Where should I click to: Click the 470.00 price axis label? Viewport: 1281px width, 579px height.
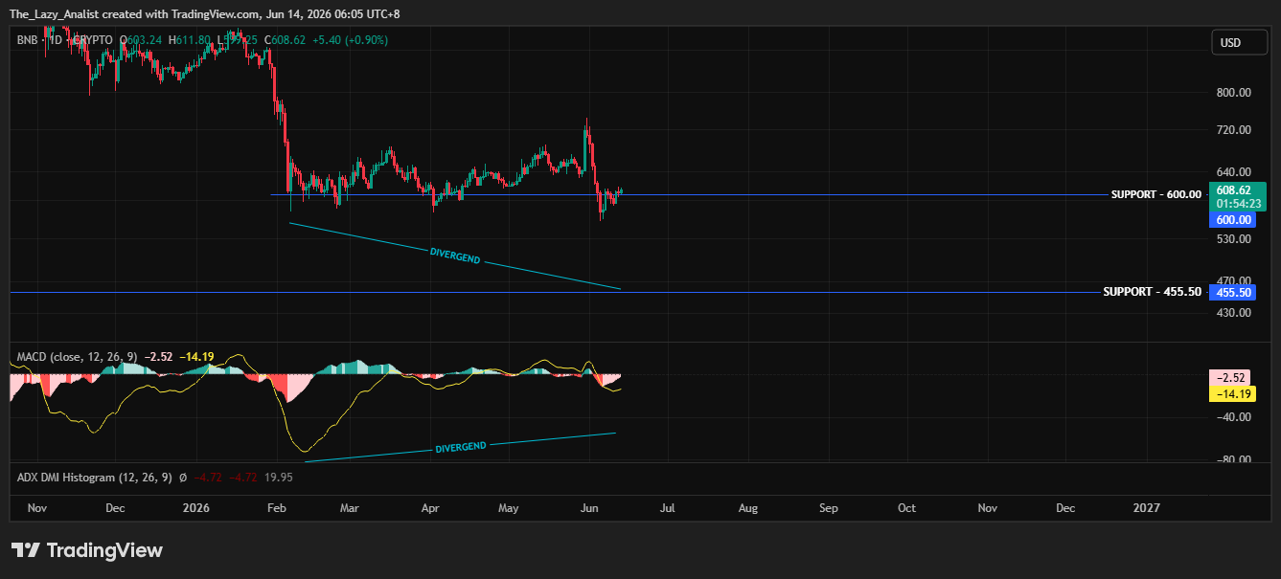pyautogui.click(x=1234, y=281)
